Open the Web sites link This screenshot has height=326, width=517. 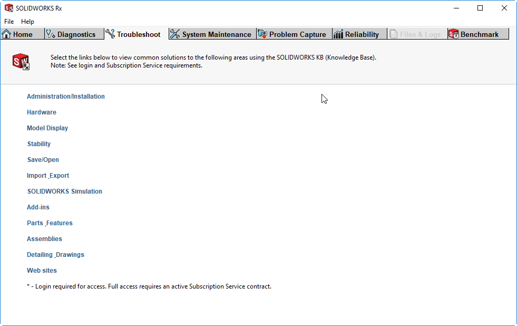[x=42, y=271]
